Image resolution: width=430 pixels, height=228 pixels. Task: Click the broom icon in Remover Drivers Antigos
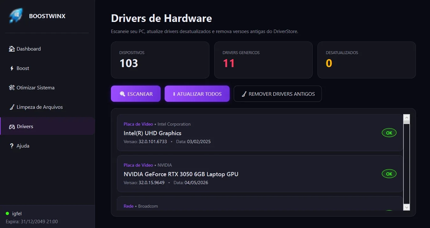point(244,94)
